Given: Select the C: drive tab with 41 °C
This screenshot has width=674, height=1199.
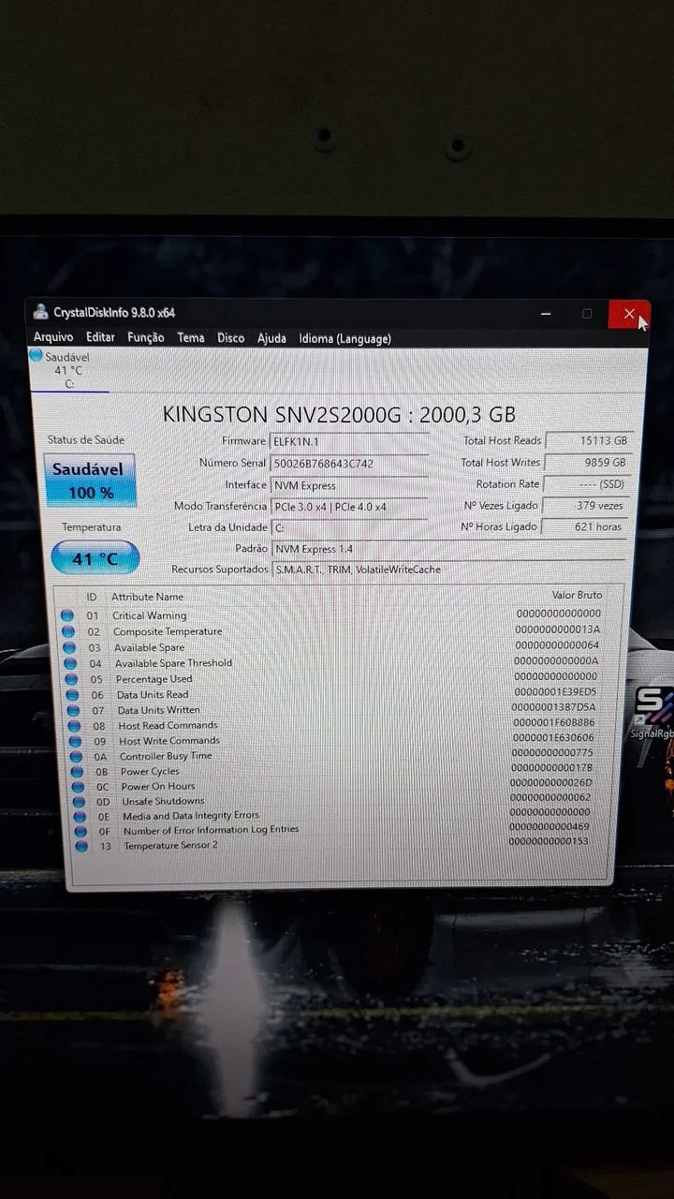Looking at the screenshot, I should pos(68,370).
